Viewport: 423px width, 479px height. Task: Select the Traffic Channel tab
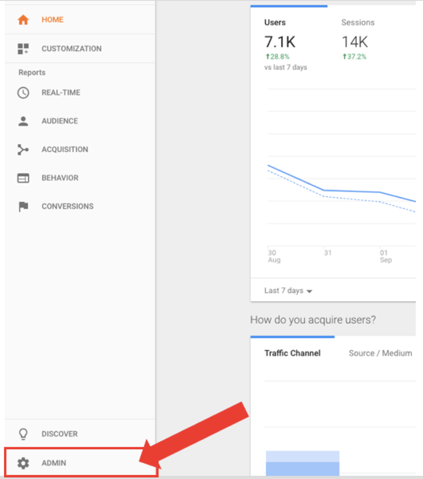tap(292, 353)
